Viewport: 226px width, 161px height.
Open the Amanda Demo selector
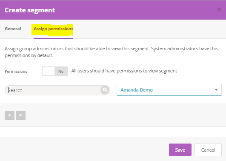169,90
